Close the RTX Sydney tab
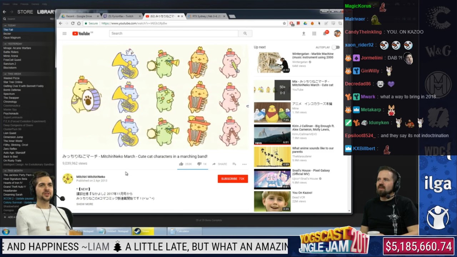This screenshot has width=457, height=257. 224,16
